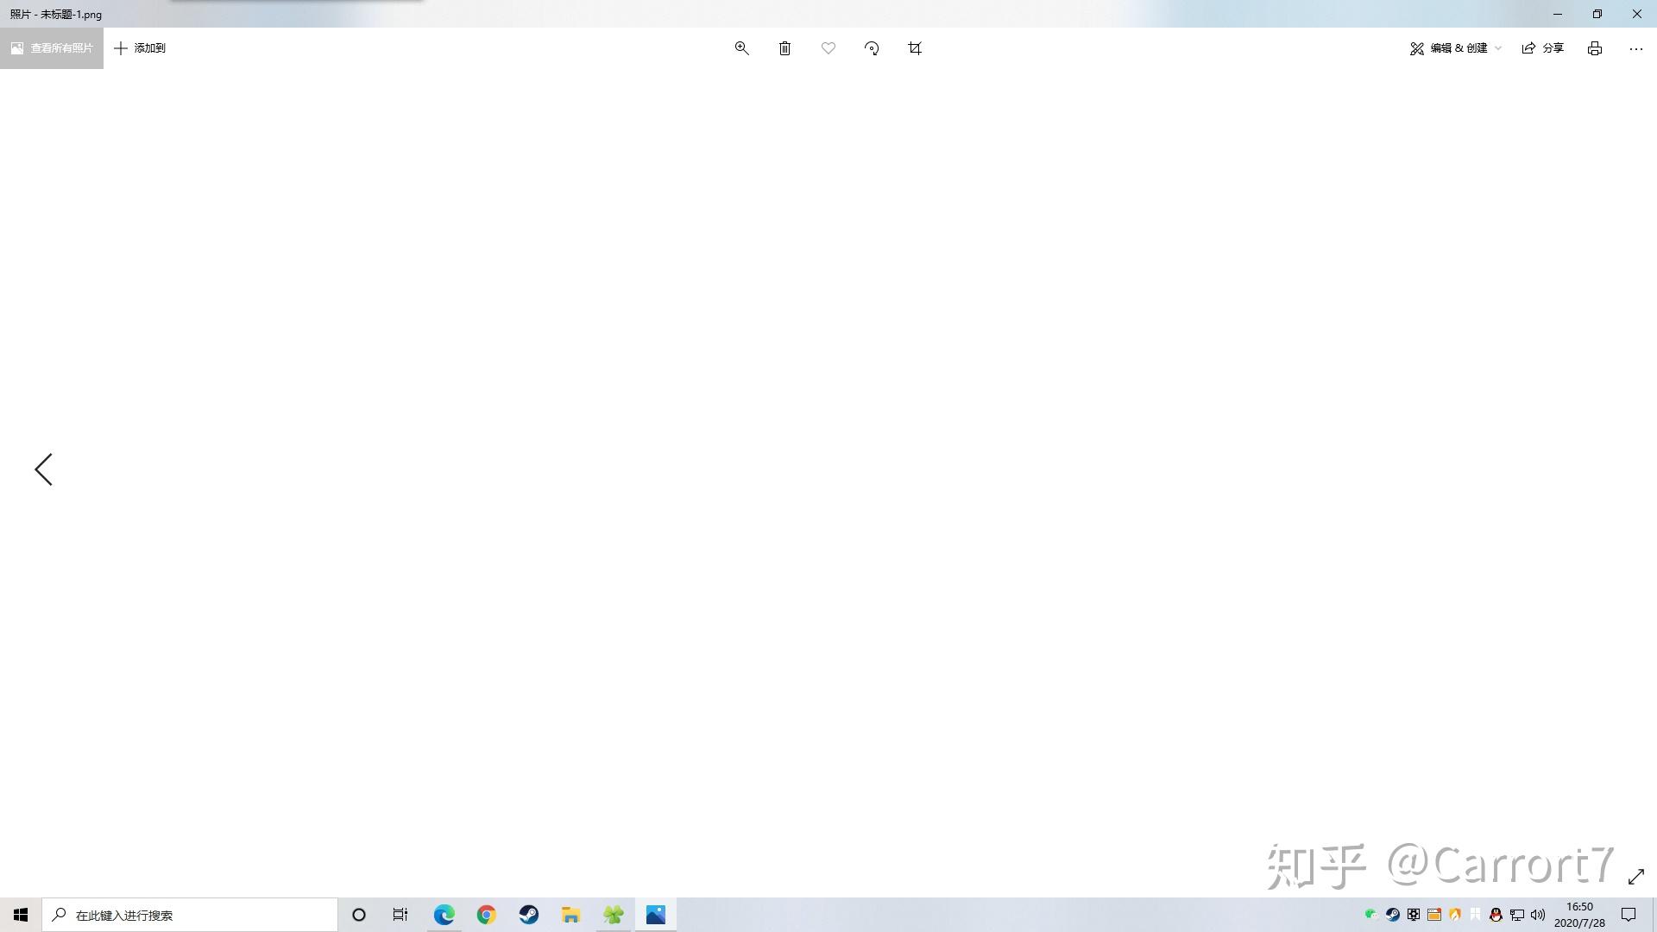The image size is (1657, 932).
Task: Open Task View on taskbar
Action: pyautogui.click(x=400, y=915)
